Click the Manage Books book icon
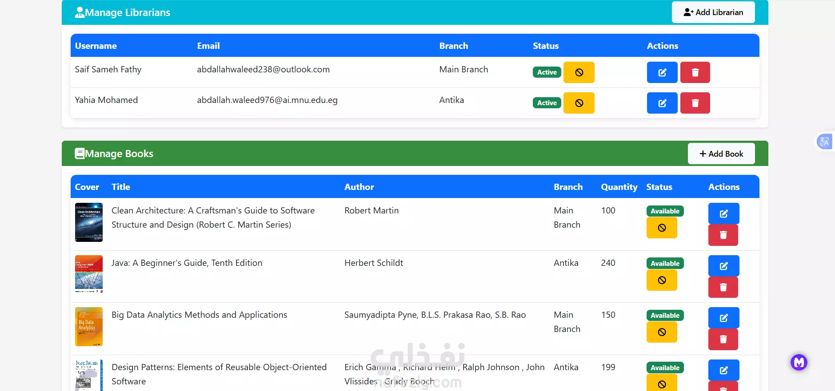The image size is (835, 391). [80, 154]
